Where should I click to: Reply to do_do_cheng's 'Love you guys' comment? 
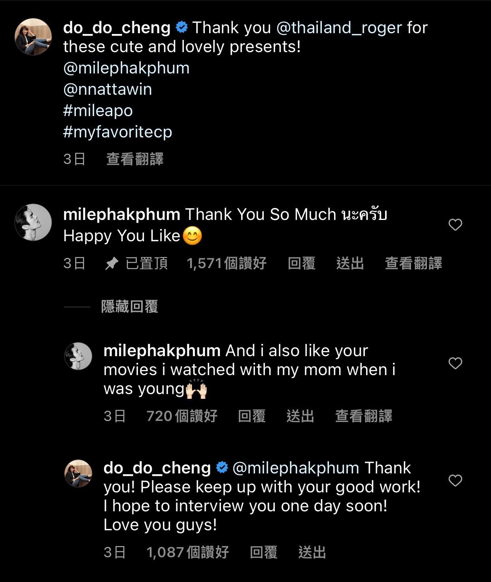[x=264, y=552]
